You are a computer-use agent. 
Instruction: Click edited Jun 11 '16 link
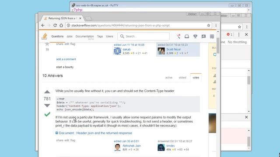tap(129, 45)
